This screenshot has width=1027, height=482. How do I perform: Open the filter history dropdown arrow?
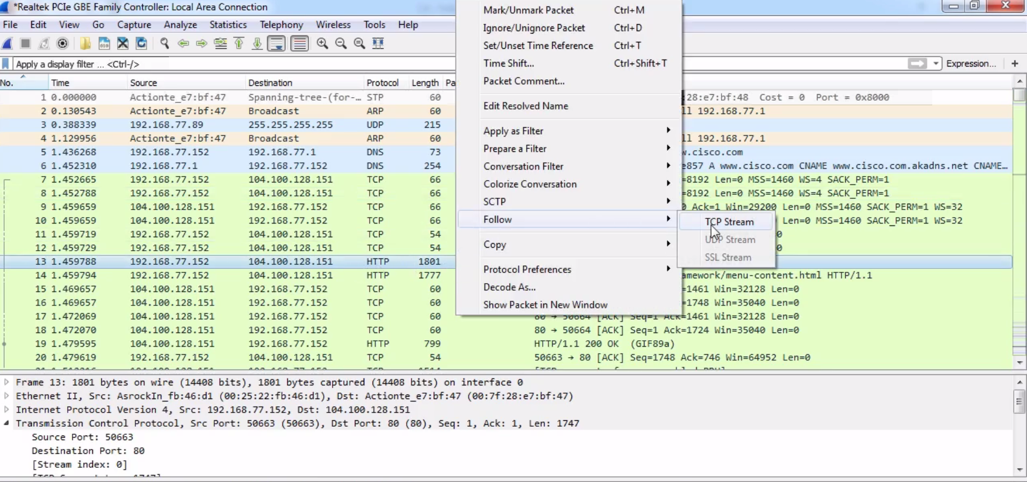tap(936, 64)
